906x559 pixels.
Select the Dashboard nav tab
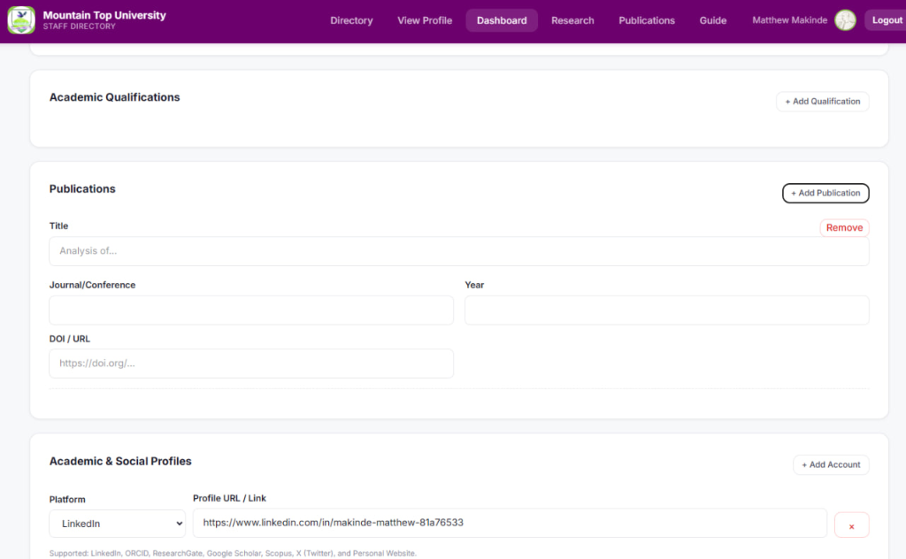[x=502, y=20]
